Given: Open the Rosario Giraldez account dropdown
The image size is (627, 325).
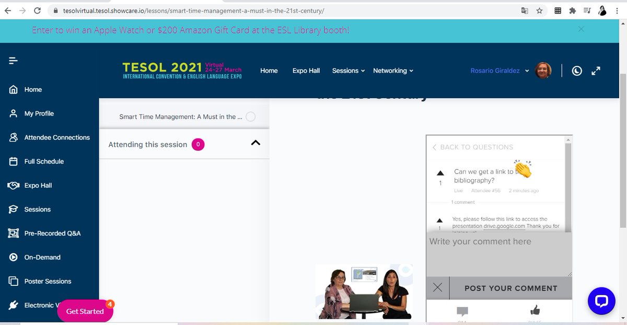Looking at the screenshot, I should pyautogui.click(x=500, y=71).
